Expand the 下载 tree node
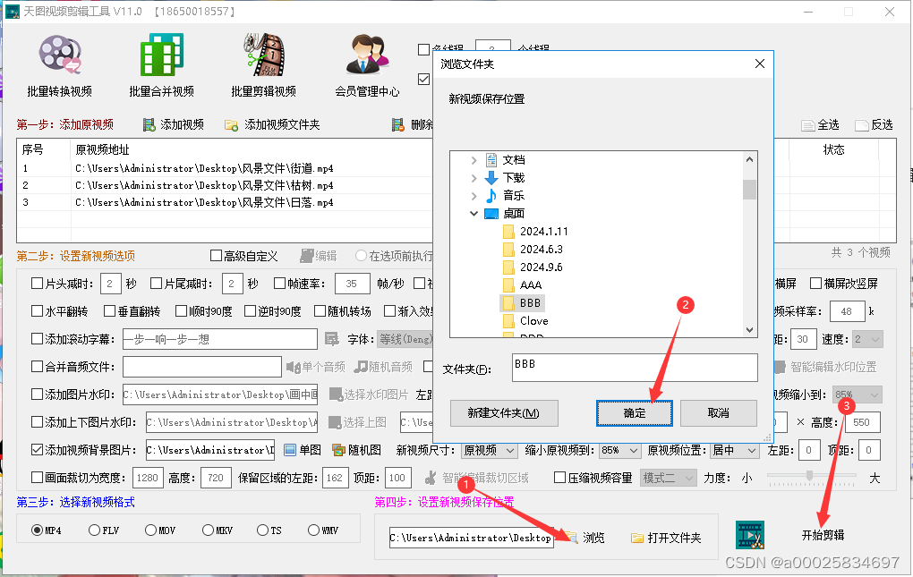 (x=474, y=178)
